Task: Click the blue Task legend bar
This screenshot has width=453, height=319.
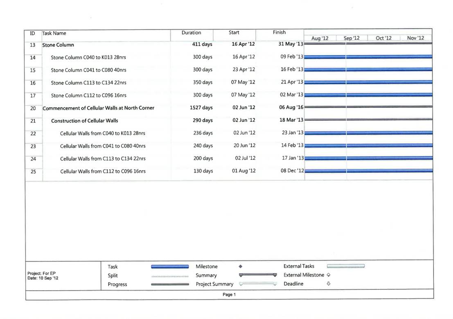Action: pyautogui.click(x=170, y=267)
